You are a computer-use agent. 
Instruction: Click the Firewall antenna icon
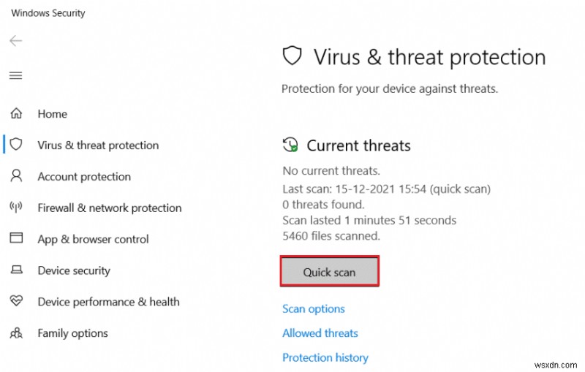[15, 208]
